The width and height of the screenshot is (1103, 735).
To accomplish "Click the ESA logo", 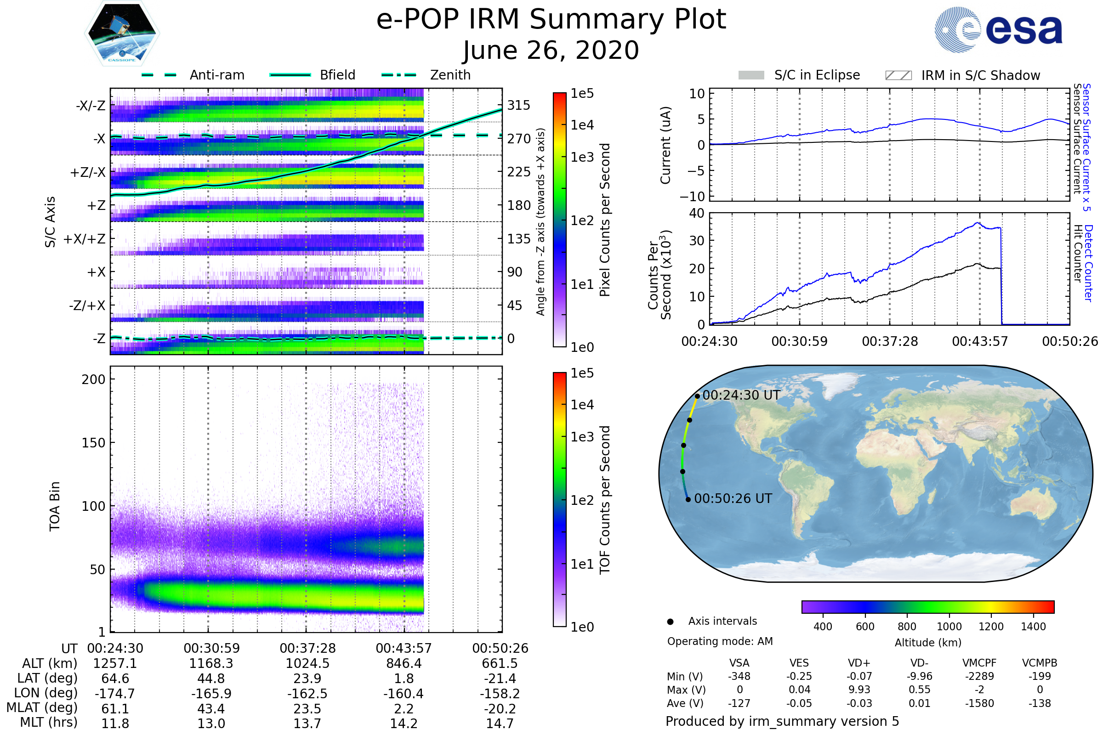I will (x=998, y=29).
